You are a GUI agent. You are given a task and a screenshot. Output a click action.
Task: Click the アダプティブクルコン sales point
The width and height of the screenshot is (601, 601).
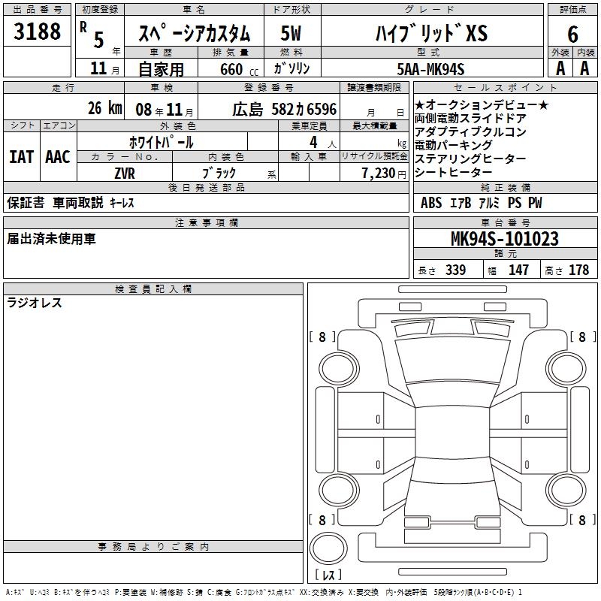point(471,132)
